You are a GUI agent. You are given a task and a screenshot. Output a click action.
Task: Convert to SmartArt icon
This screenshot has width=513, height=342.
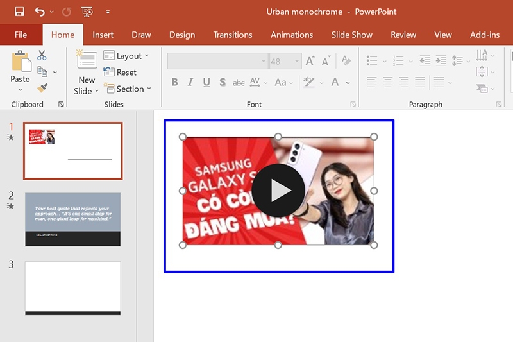point(482,88)
